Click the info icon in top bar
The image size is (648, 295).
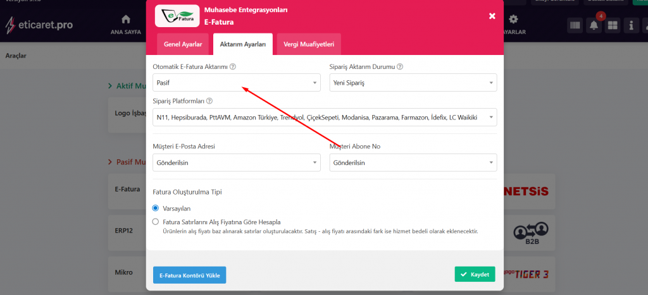[x=631, y=25]
